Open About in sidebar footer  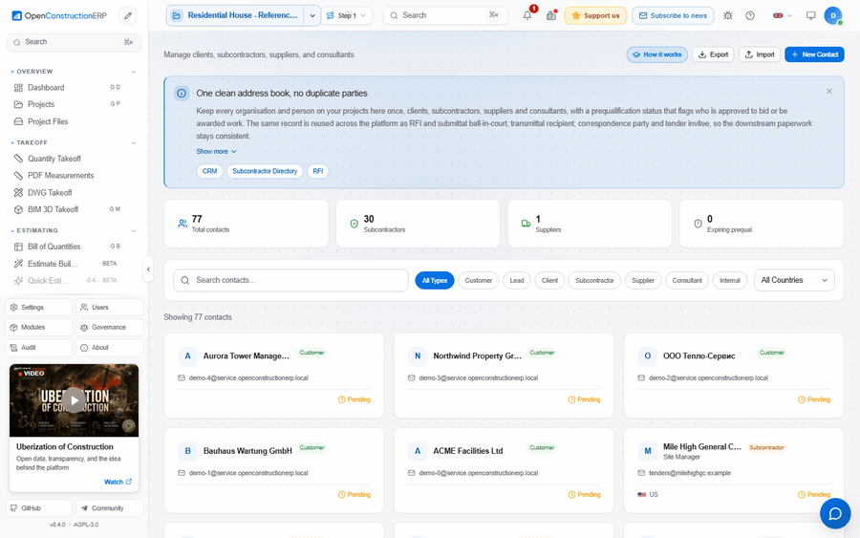(110, 348)
